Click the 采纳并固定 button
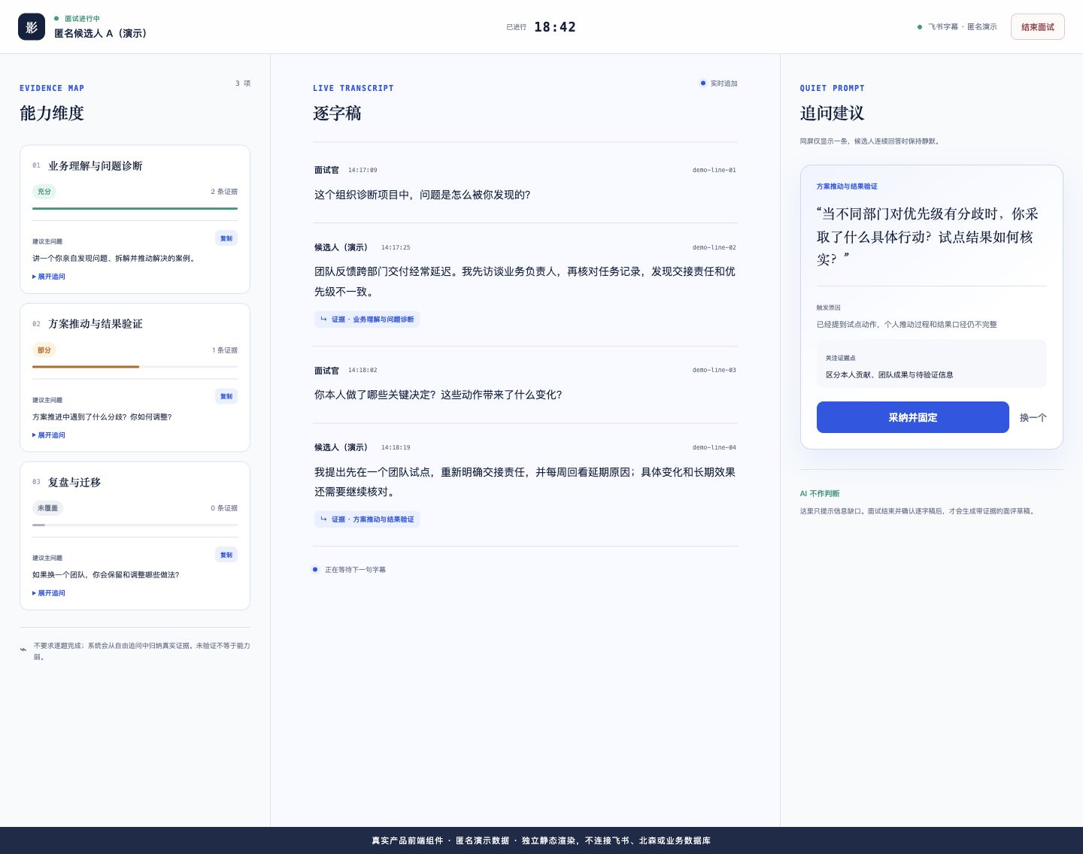The image size is (1083, 854). pyautogui.click(x=912, y=417)
